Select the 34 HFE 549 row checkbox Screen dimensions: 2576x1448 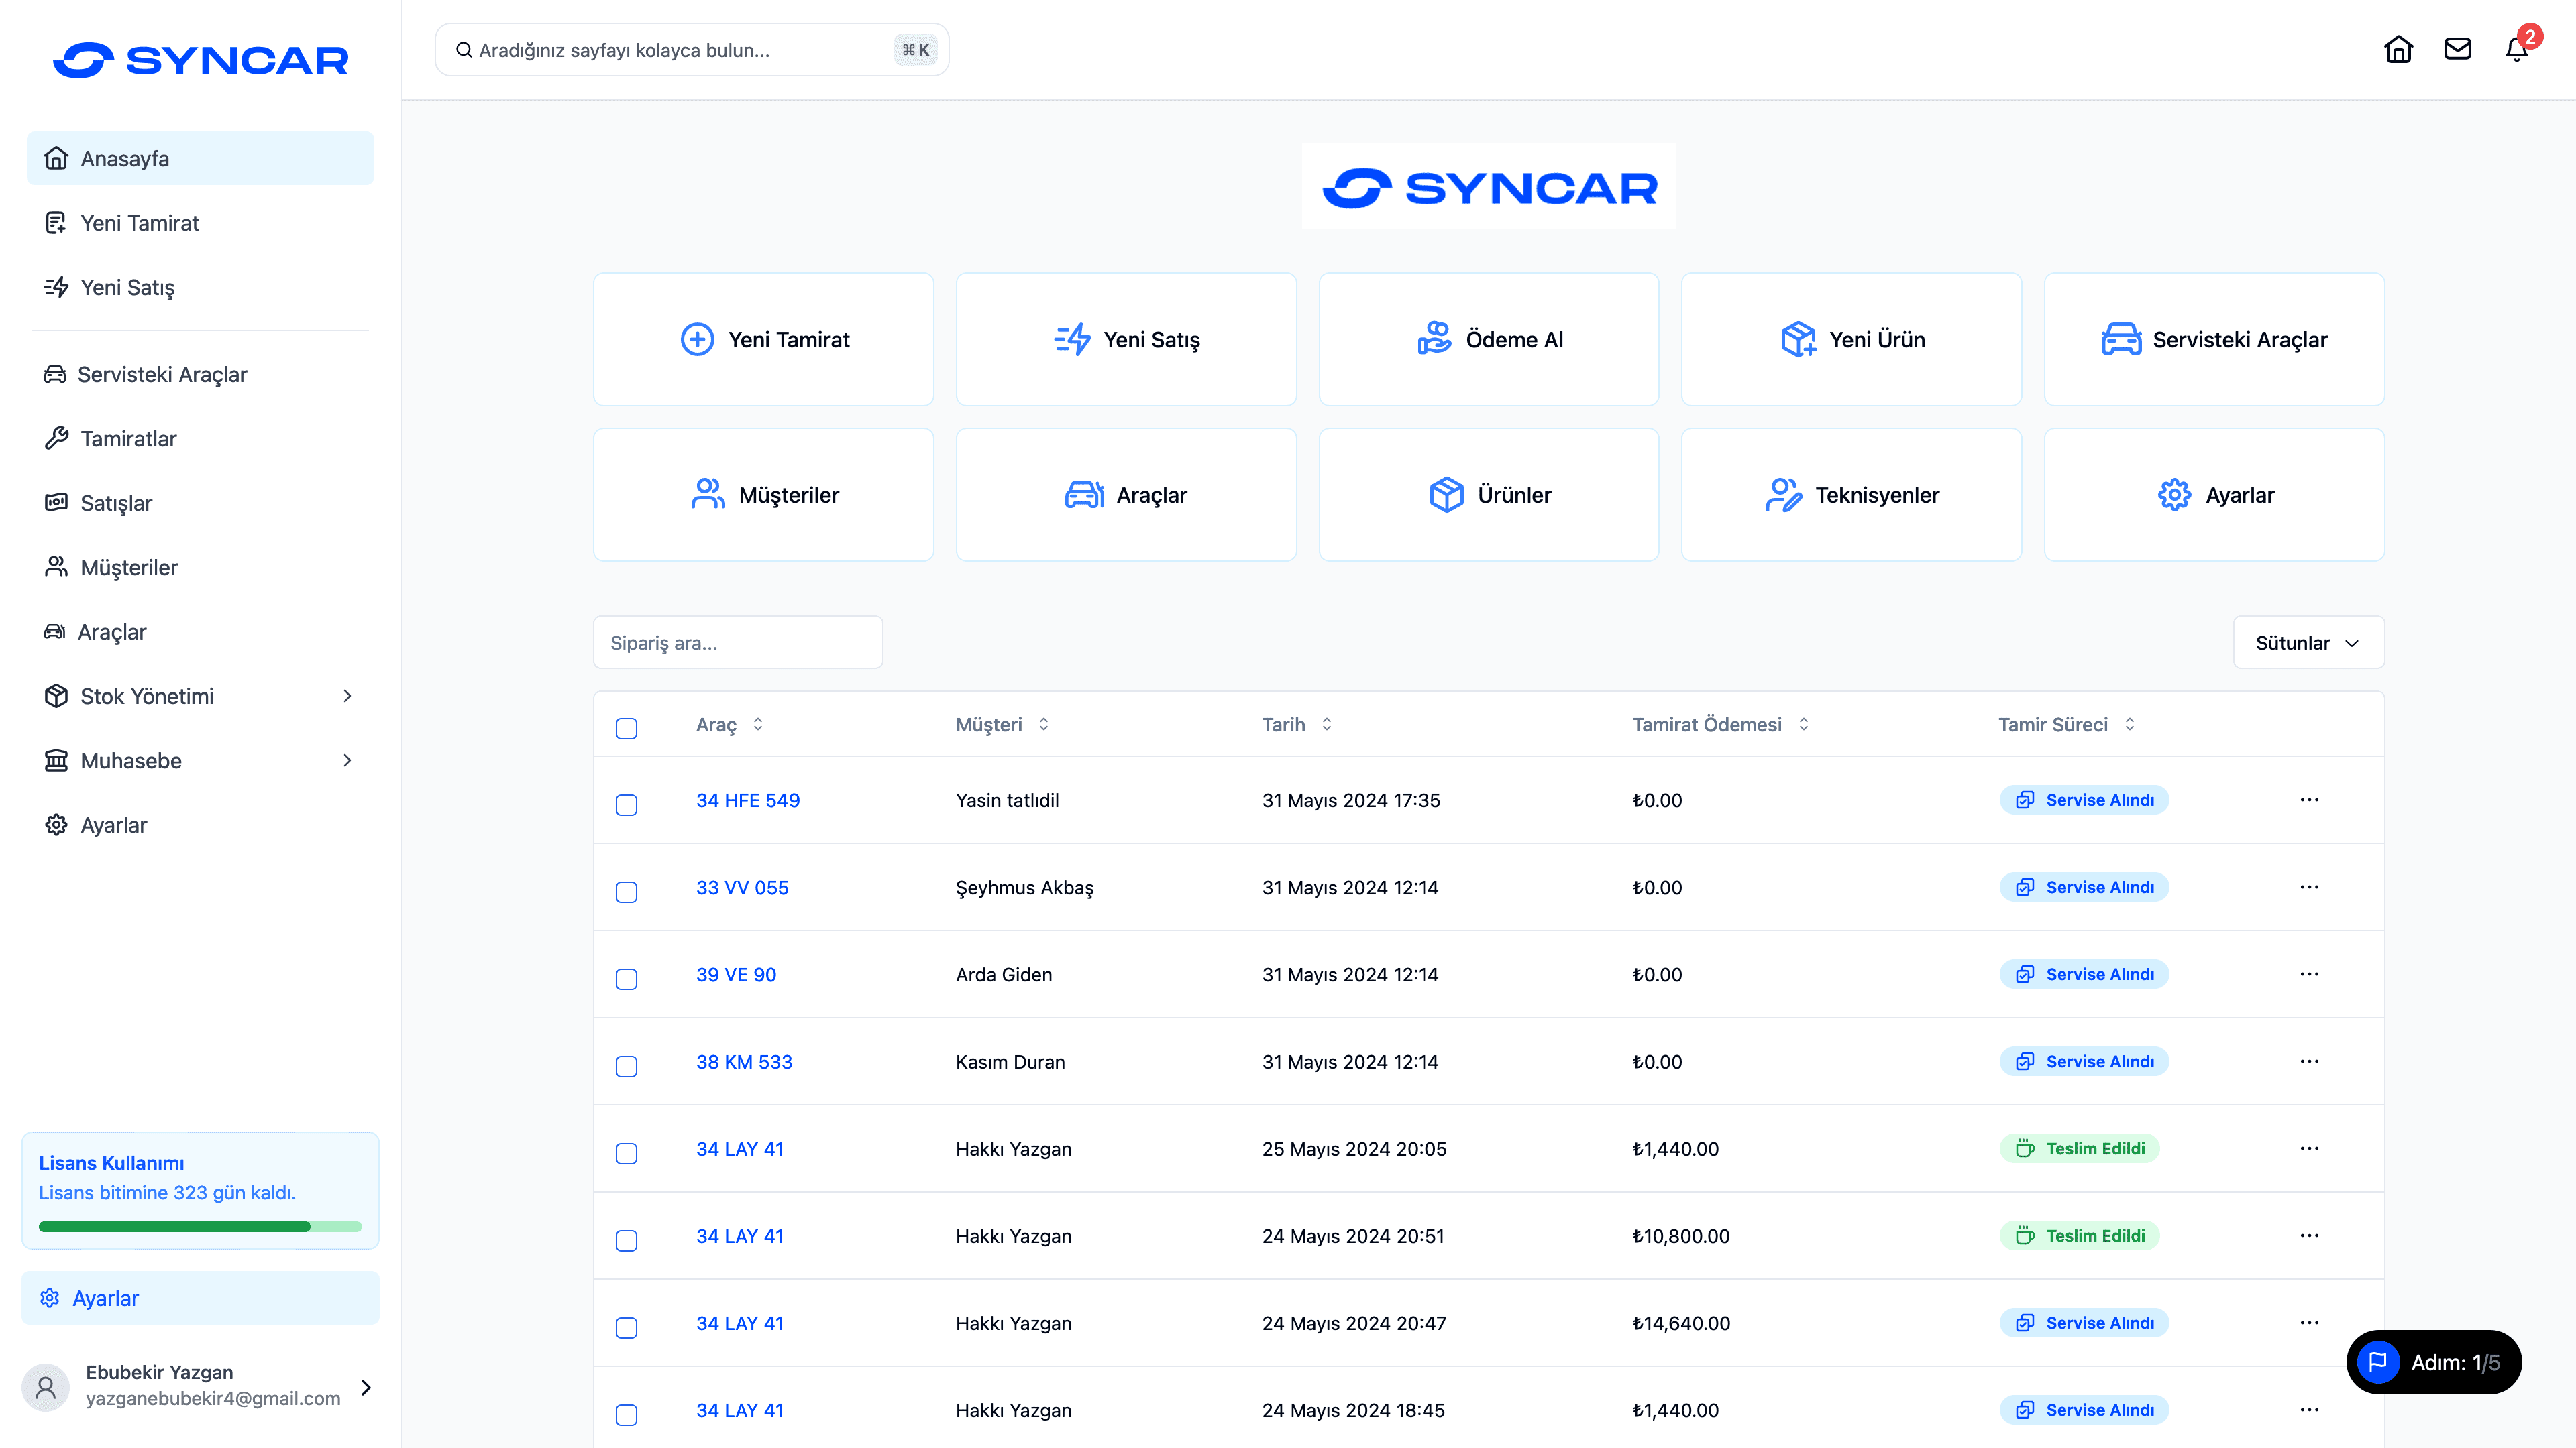(x=626, y=804)
